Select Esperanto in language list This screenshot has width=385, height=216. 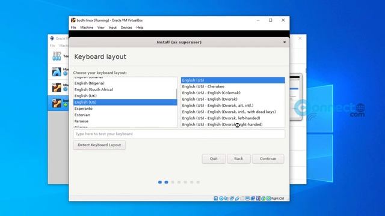point(125,109)
